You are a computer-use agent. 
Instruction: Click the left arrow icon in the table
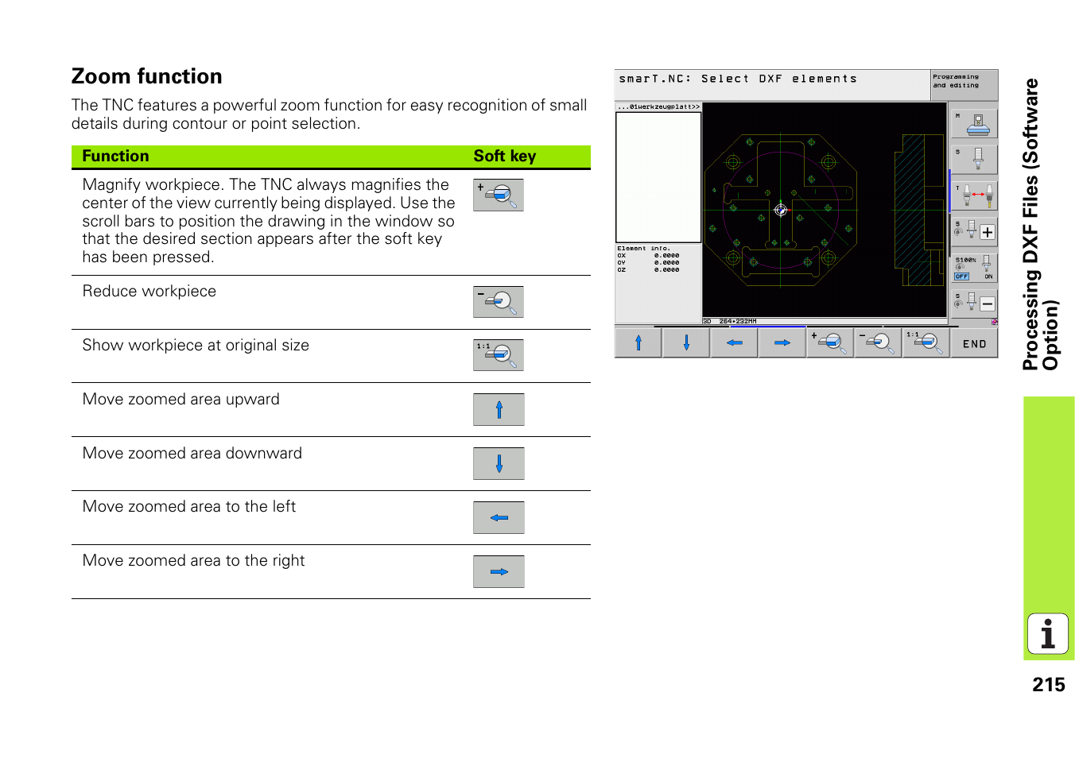pos(499,517)
